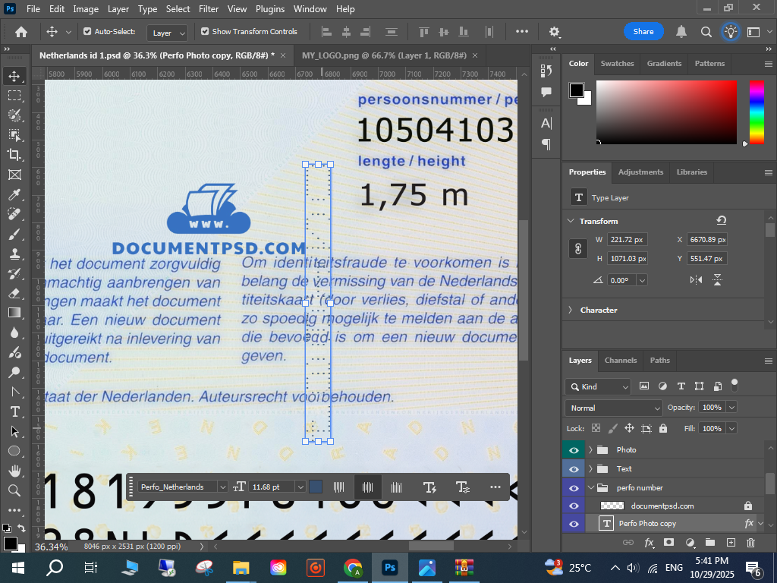Select the Crop tool
Screen dimensions: 777x583
click(x=14, y=154)
